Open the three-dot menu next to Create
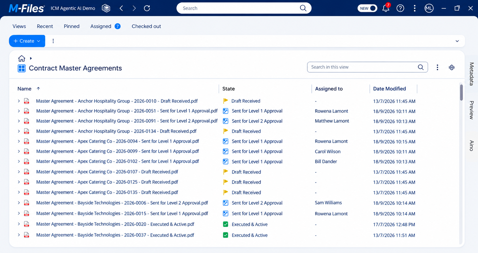This screenshot has height=253, width=478. point(53,41)
